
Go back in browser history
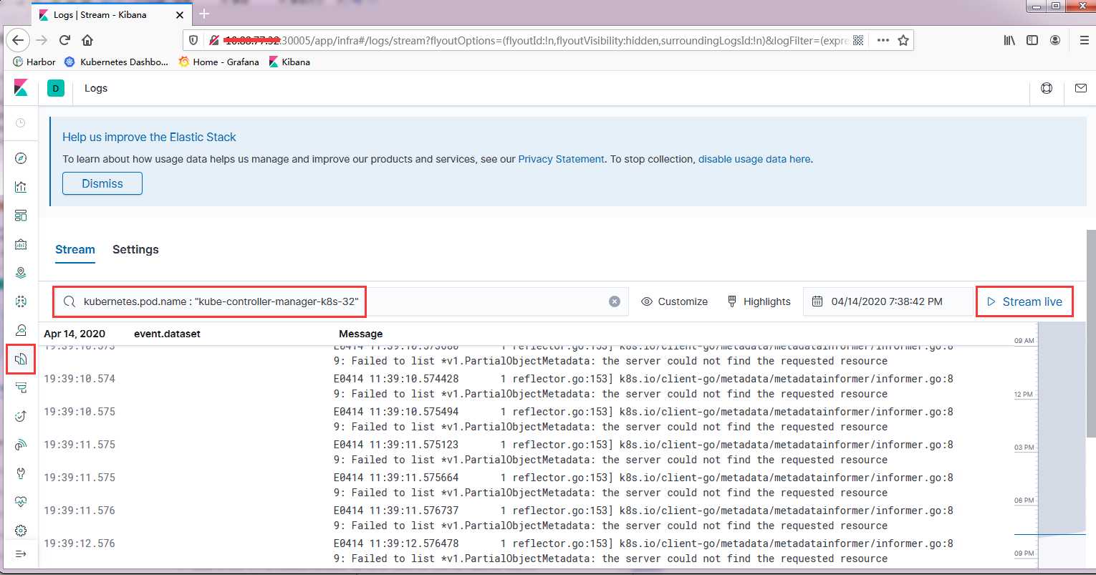(18, 40)
